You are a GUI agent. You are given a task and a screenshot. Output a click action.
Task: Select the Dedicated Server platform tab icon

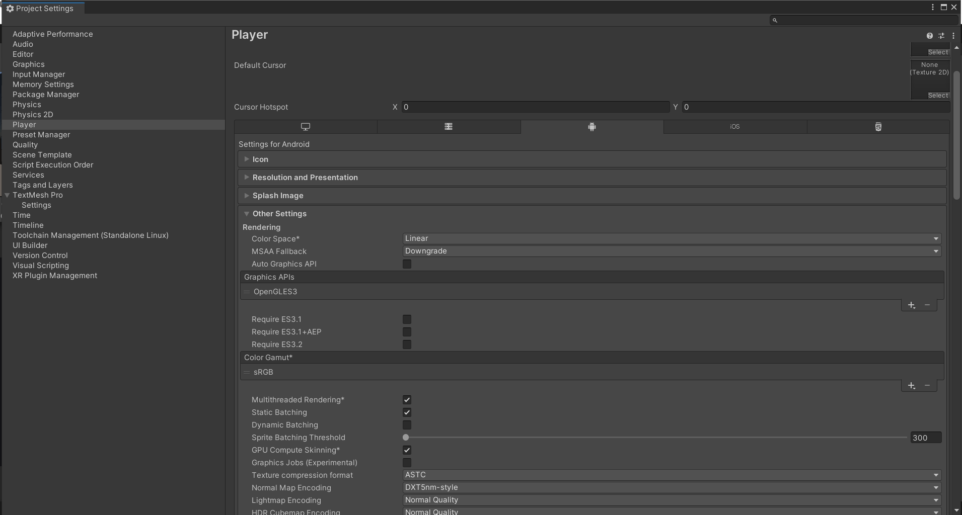448,127
